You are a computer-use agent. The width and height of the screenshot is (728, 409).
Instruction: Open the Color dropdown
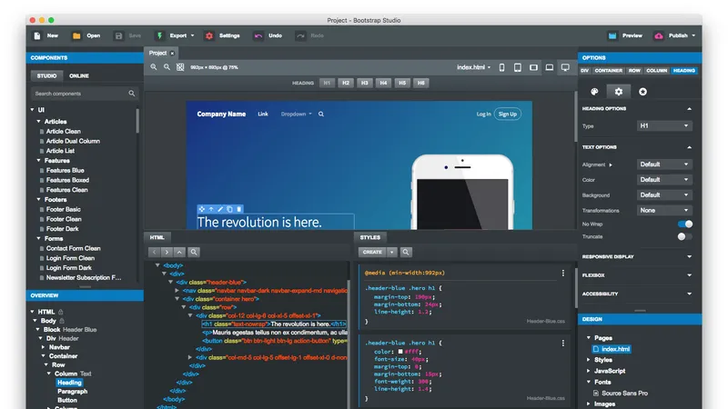click(664, 179)
